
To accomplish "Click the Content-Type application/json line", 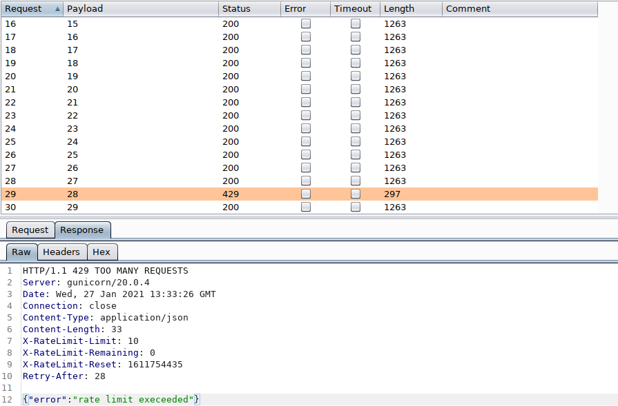I will [105, 318].
